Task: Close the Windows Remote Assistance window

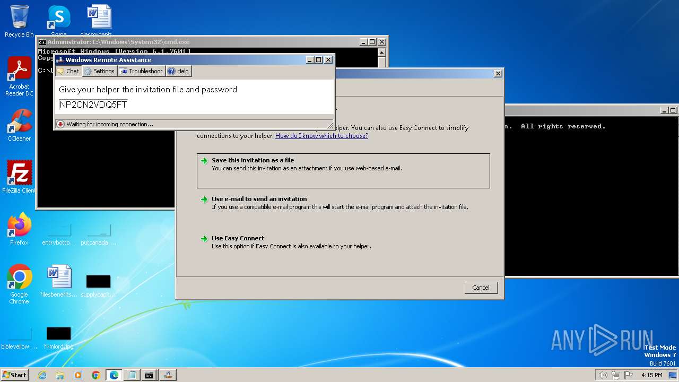Action: click(x=328, y=60)
